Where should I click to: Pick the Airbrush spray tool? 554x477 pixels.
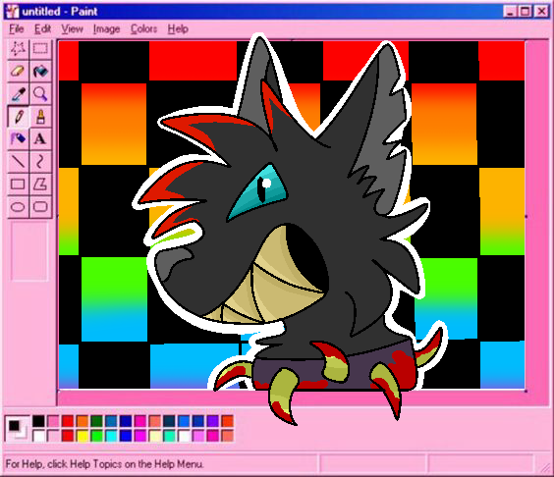[18, 138]
